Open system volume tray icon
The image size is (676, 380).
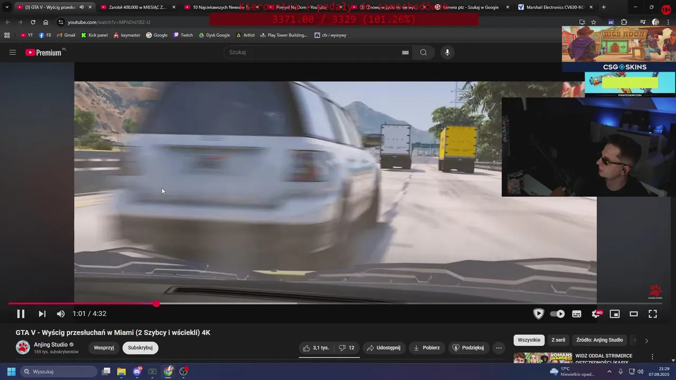click(641, 372)
